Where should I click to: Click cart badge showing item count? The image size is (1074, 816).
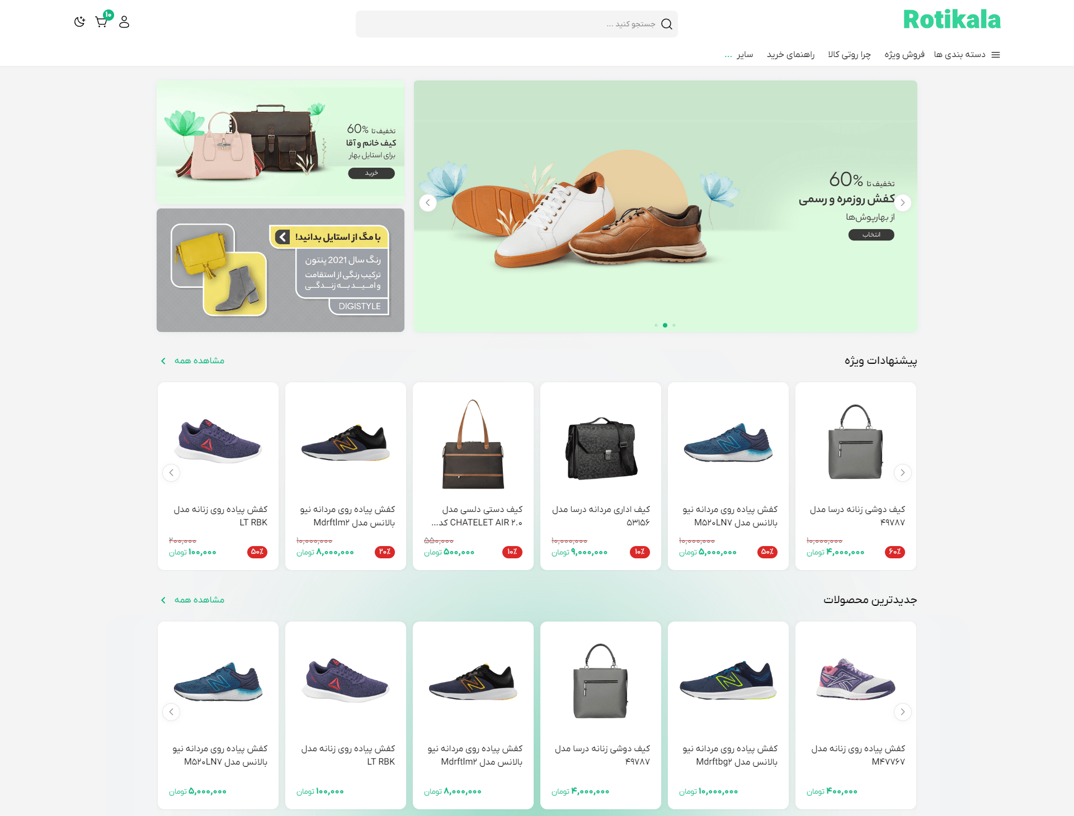pyautogui.click(x=109, y=15)
